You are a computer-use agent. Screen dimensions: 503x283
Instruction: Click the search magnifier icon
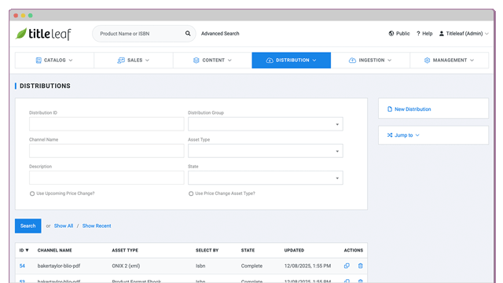188,33
